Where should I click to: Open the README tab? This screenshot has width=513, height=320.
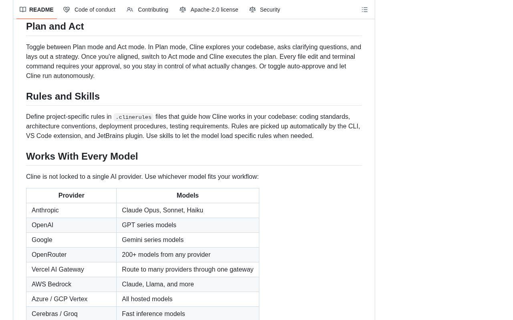click(36, 10)
